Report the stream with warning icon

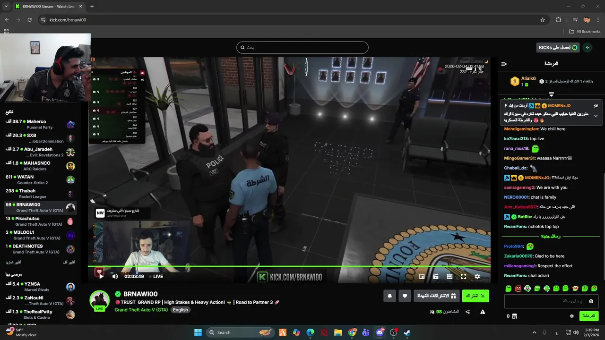pyautogui.click(x=483, y=312)
